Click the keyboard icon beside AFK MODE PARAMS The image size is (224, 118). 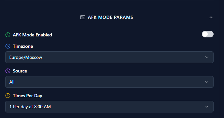[83, 17]
